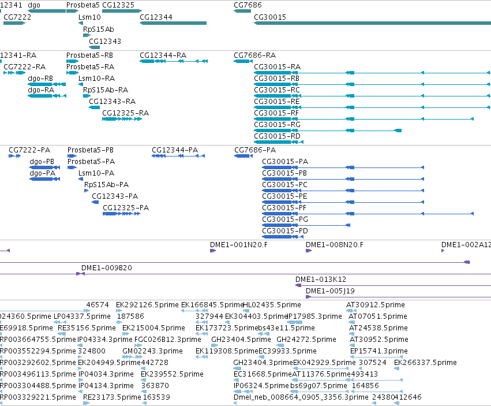This screenshot has width=491, height=406.
Task: Select transcript CG30015-RD
Action: (x=277, y=136)
